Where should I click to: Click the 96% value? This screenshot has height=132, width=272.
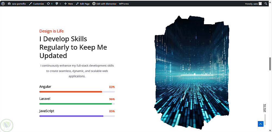point(112,99)
